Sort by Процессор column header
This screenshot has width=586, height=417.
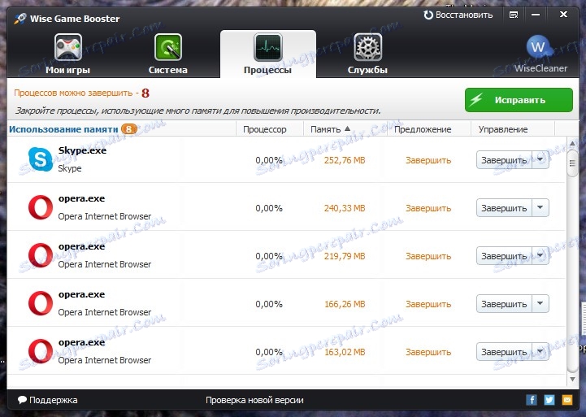pyautogui.click(x=265, y=129)
